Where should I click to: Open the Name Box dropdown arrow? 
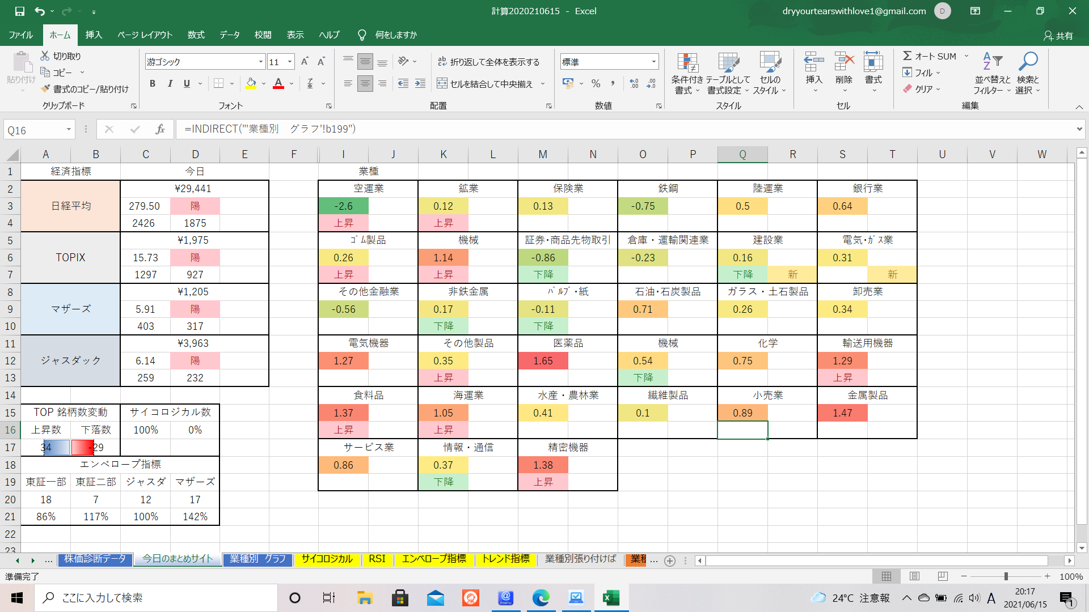pos(69,130)
